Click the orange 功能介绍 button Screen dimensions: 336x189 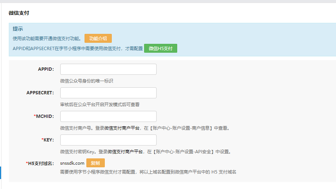click(98, 38)
